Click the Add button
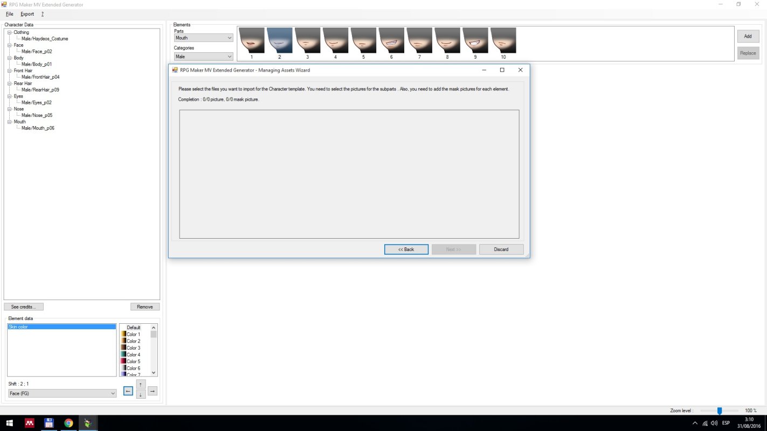Screen dimensions: 767x431 pos(748,36)
